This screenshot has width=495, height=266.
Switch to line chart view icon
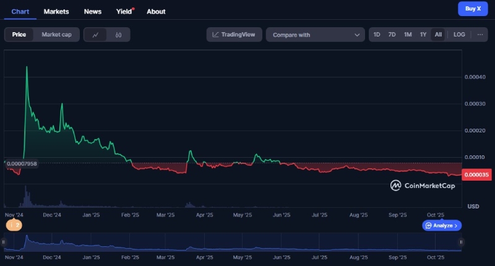[95, 35]
